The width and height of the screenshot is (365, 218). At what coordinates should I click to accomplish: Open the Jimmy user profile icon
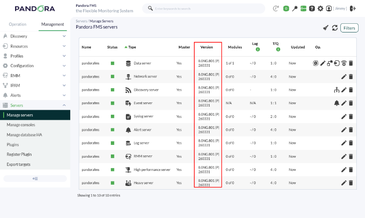328,9
